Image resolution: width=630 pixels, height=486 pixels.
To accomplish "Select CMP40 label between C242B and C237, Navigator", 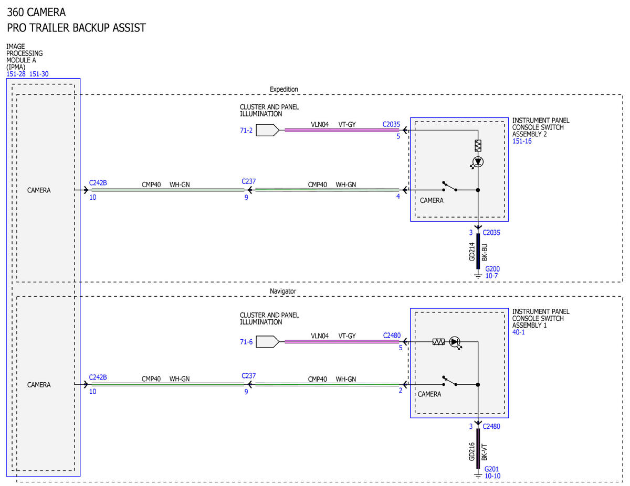I will [x=151, y=379].
